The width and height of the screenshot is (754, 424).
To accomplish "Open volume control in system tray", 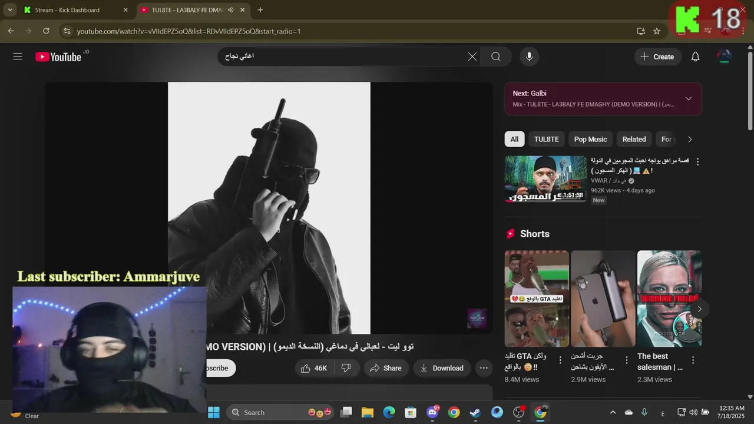I will click(x=693, y=412).
